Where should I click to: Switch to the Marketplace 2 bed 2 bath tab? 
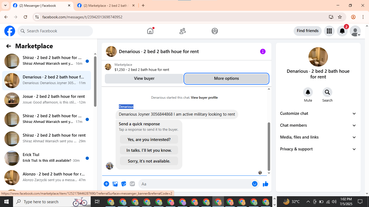[x=106, y=5]
